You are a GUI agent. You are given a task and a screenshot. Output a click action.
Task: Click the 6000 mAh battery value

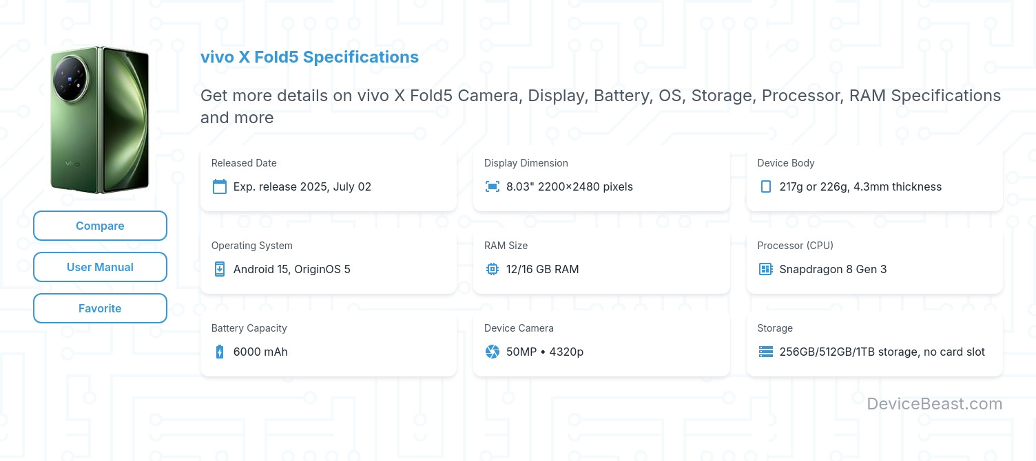(260, 352)
